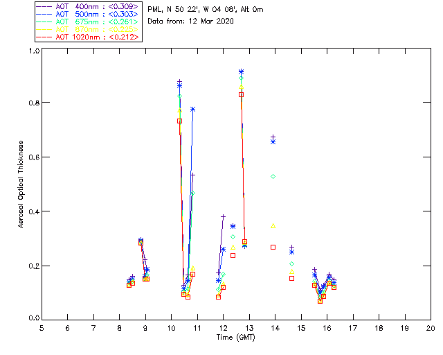This screenshot has width=443, height=355.
Task: Click the blue asterisk marker near 12.4 hours
Action: [x=233, y=227]
